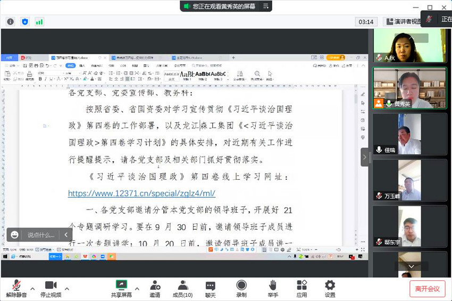The width and height of the screenshot is (452, 301).
Task: Expand audio options arrow beside 解除静音
Action: pyautogui.click(x=32, y=288)
